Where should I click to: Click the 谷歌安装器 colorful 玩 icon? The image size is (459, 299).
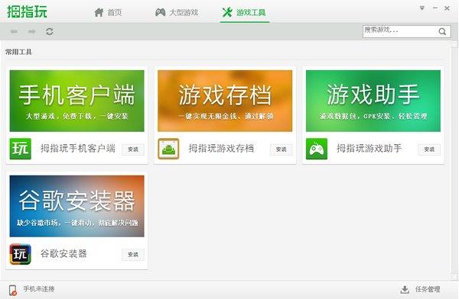tap(20, 254)
